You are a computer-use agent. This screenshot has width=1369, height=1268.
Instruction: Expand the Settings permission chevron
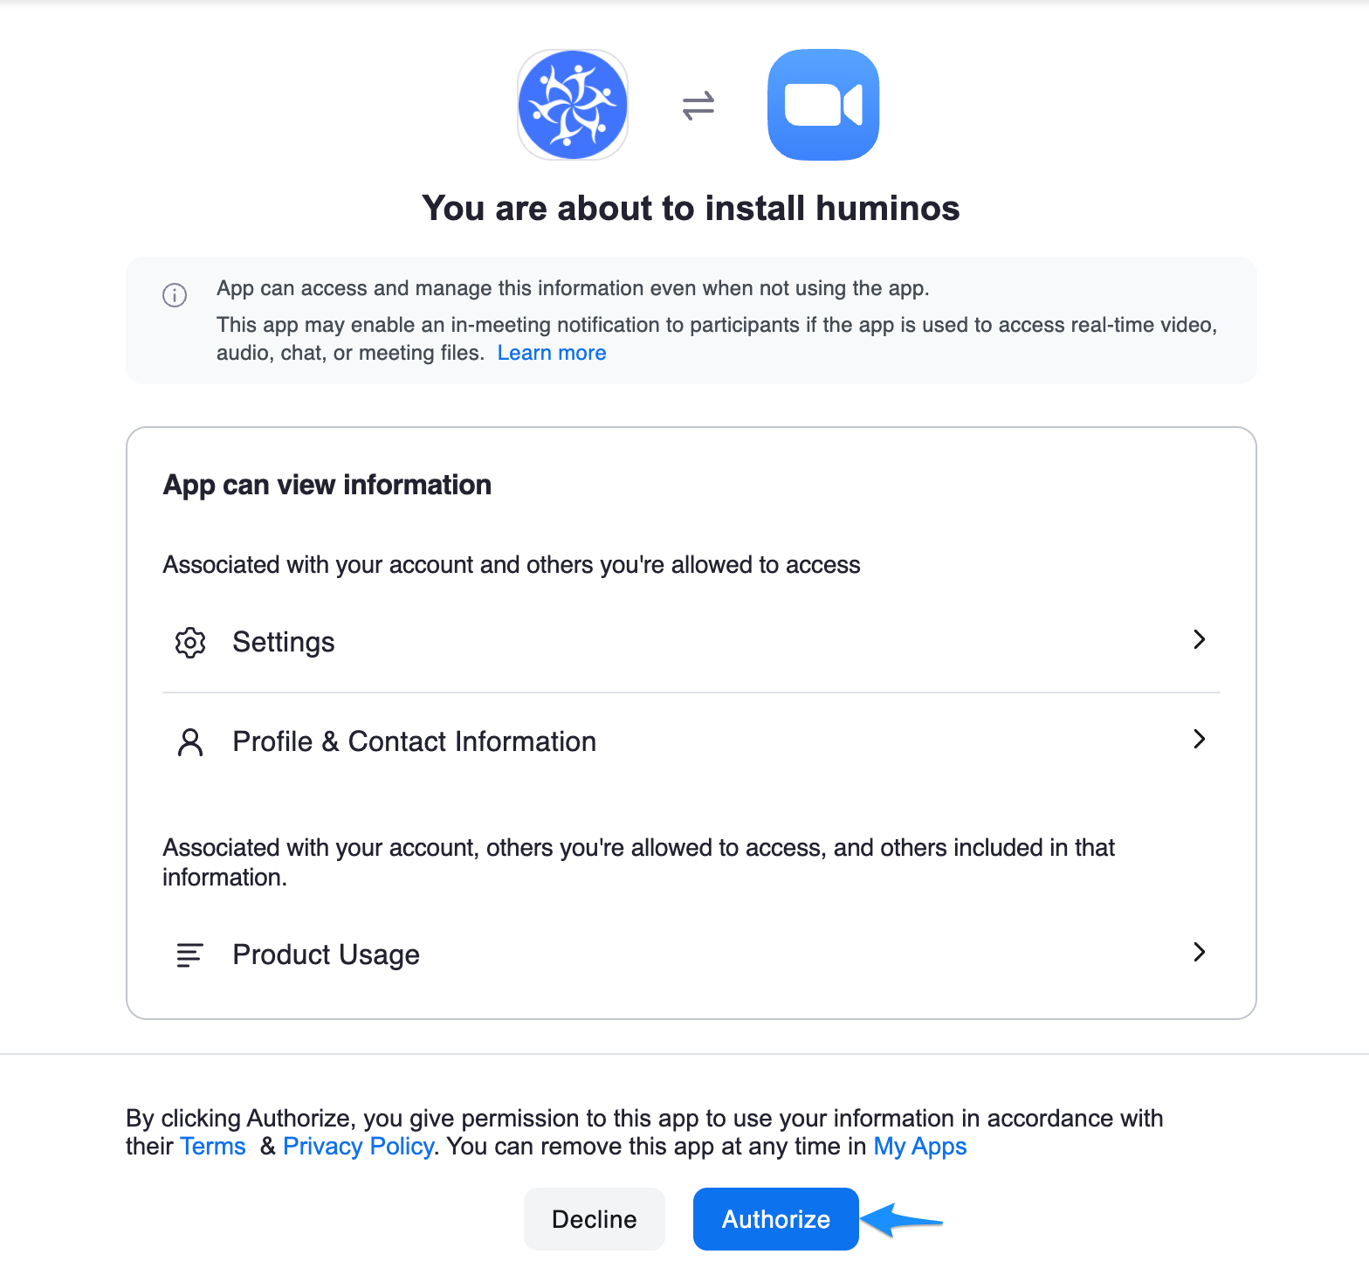(x=1200, y=639)
